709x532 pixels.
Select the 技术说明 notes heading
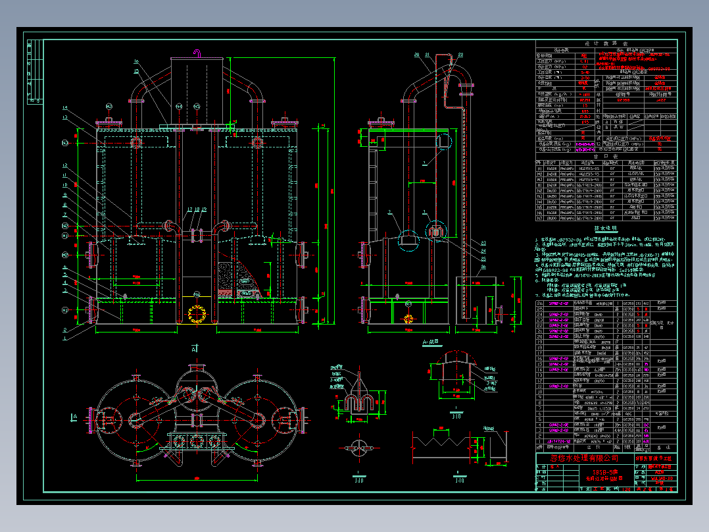[x=606, y=228]
